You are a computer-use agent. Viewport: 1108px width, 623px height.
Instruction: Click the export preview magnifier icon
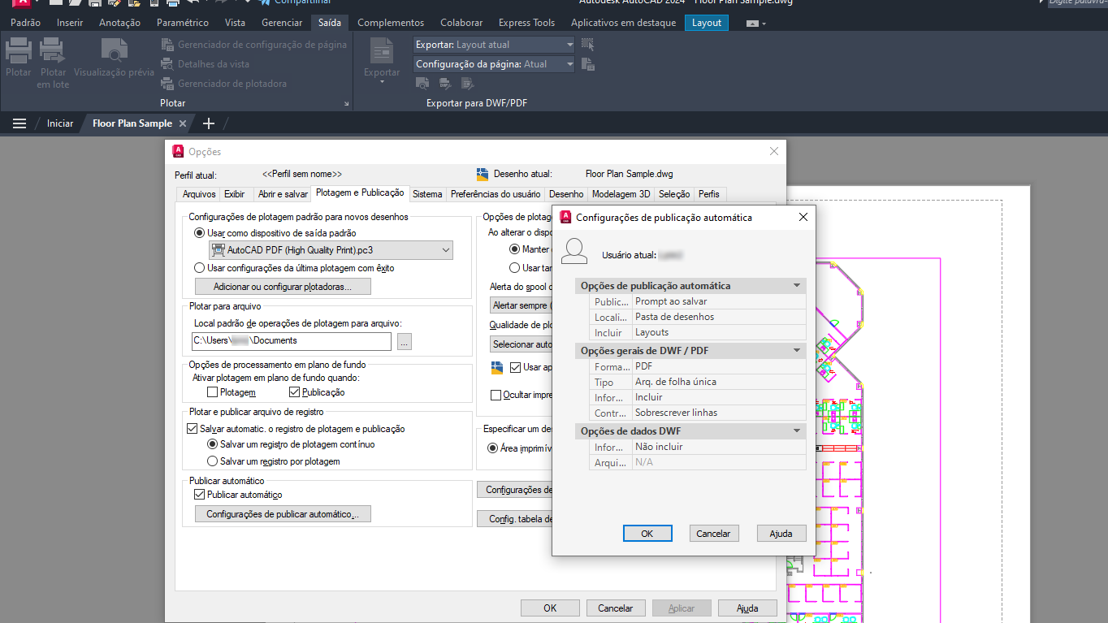point(422,83)
